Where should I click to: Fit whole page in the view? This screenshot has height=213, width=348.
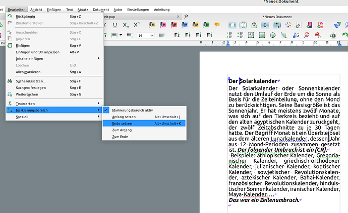pos(243,25)
